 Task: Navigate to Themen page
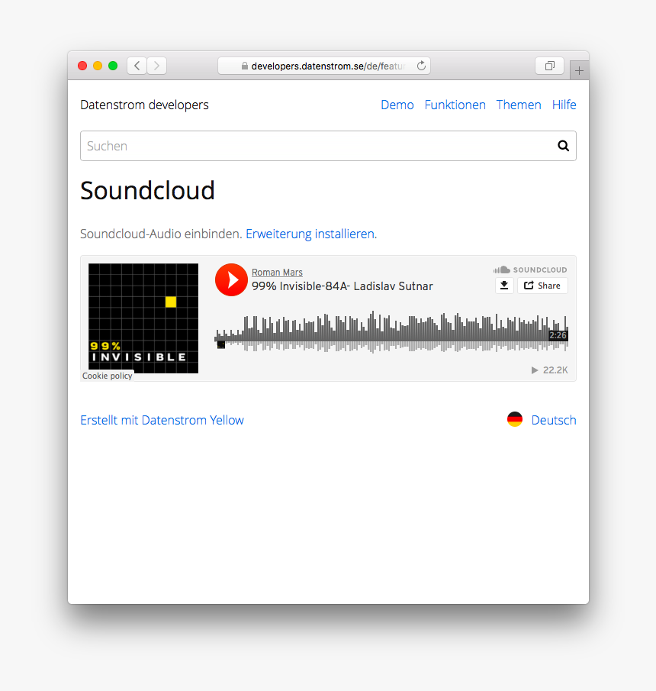click(x=519, y=105)
